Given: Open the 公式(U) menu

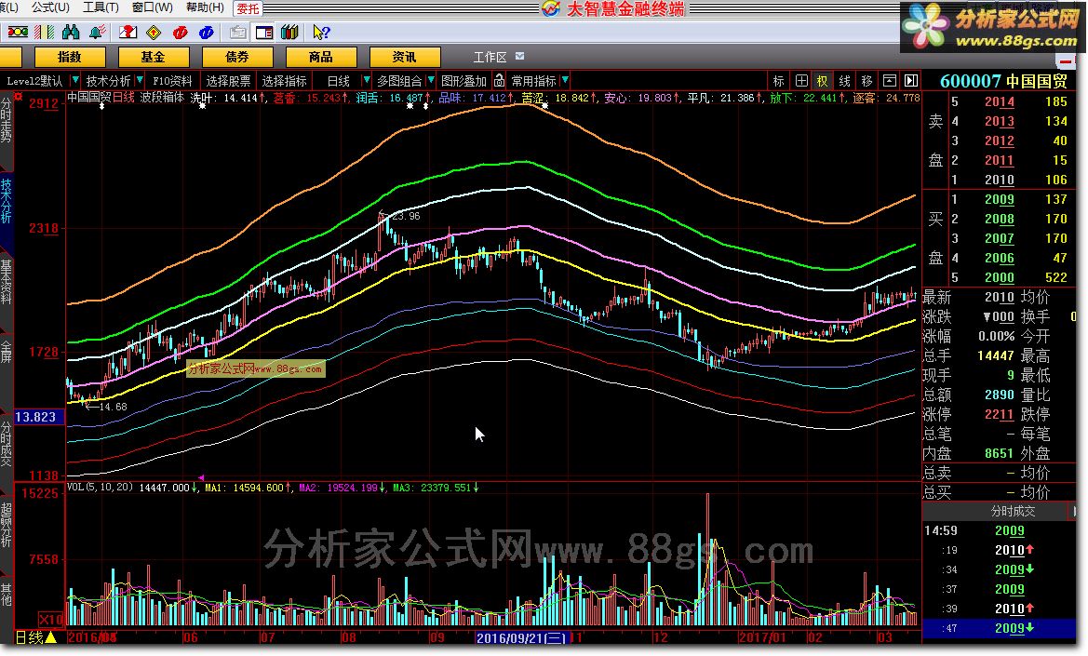Looking at the screenshot, I should (50, 7).
